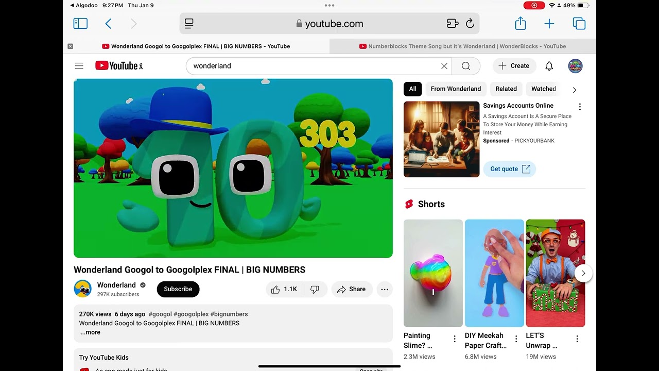This screenshot has width=659, height=371.
Task: Open the Savings Accounts Online ad title
Action: (518, 106)
